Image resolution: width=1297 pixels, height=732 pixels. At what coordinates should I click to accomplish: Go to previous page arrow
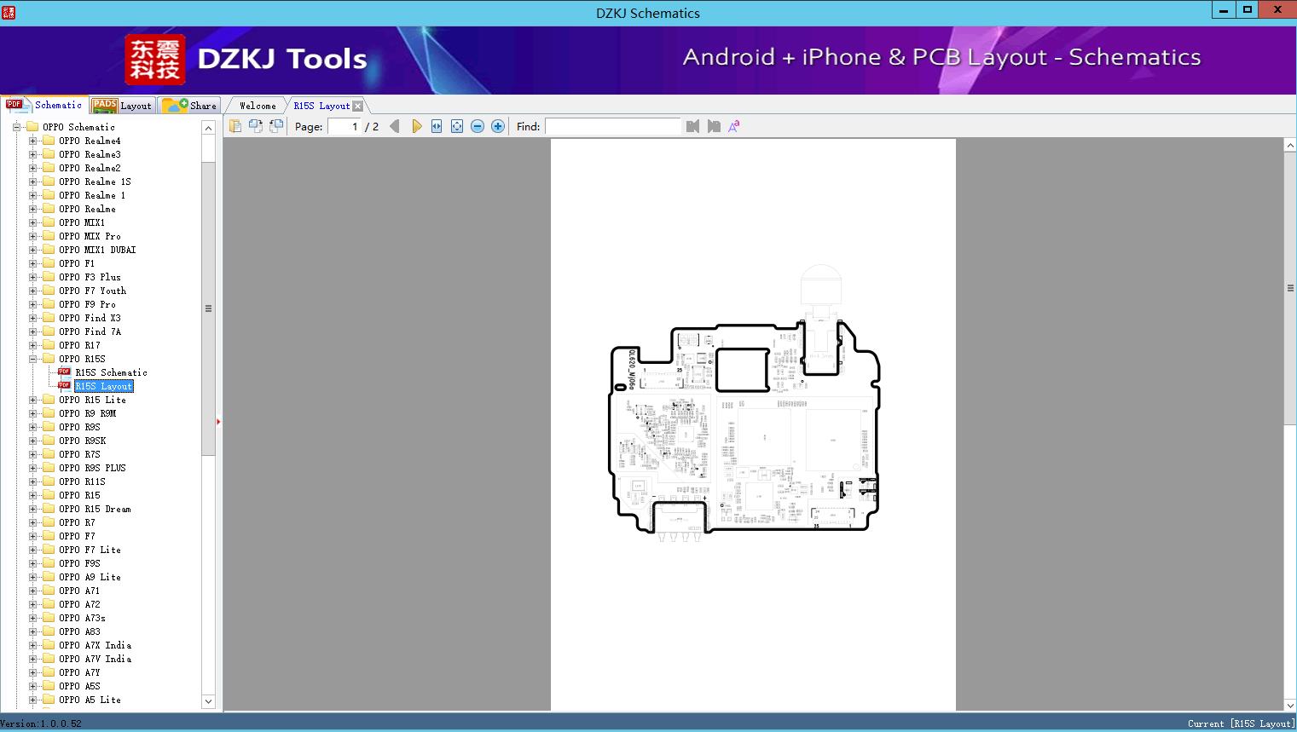click(x=394, y=126)
